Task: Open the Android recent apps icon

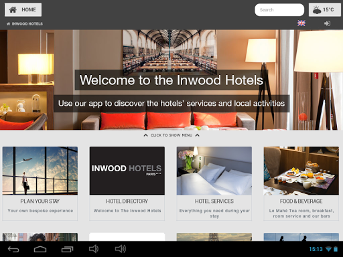Action: pos(67,249)
